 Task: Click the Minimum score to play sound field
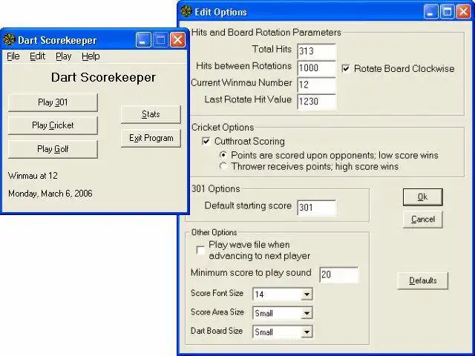point(339,274)
